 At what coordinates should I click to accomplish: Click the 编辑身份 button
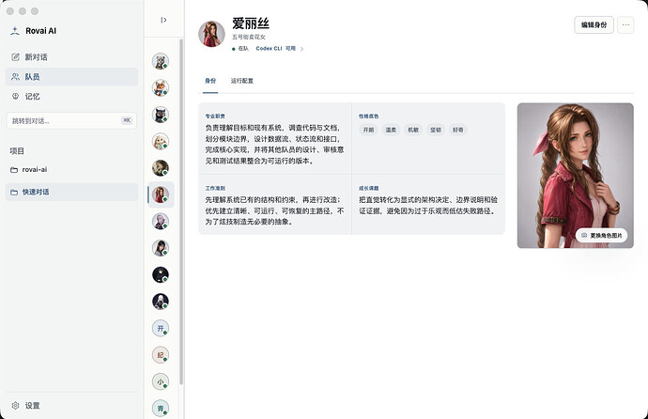point(594,24)
